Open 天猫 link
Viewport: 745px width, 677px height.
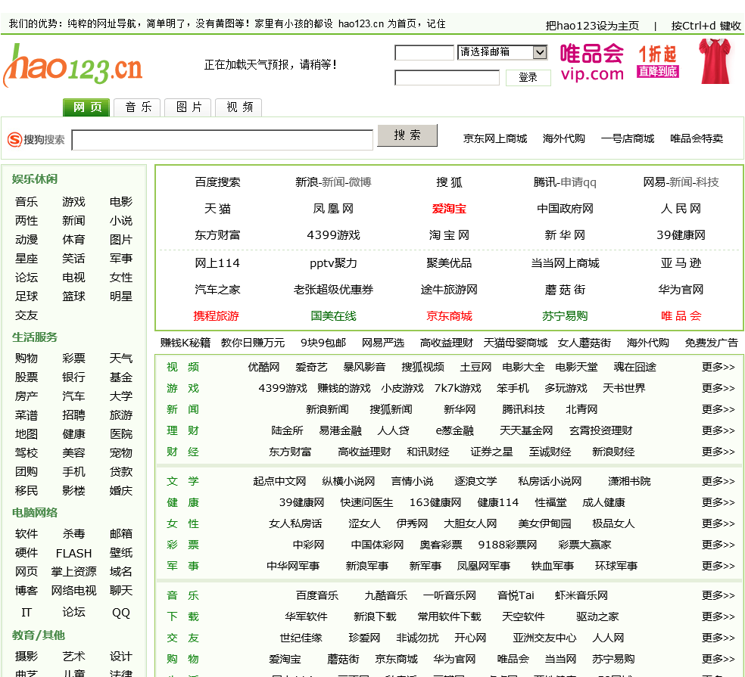point(217,209)
